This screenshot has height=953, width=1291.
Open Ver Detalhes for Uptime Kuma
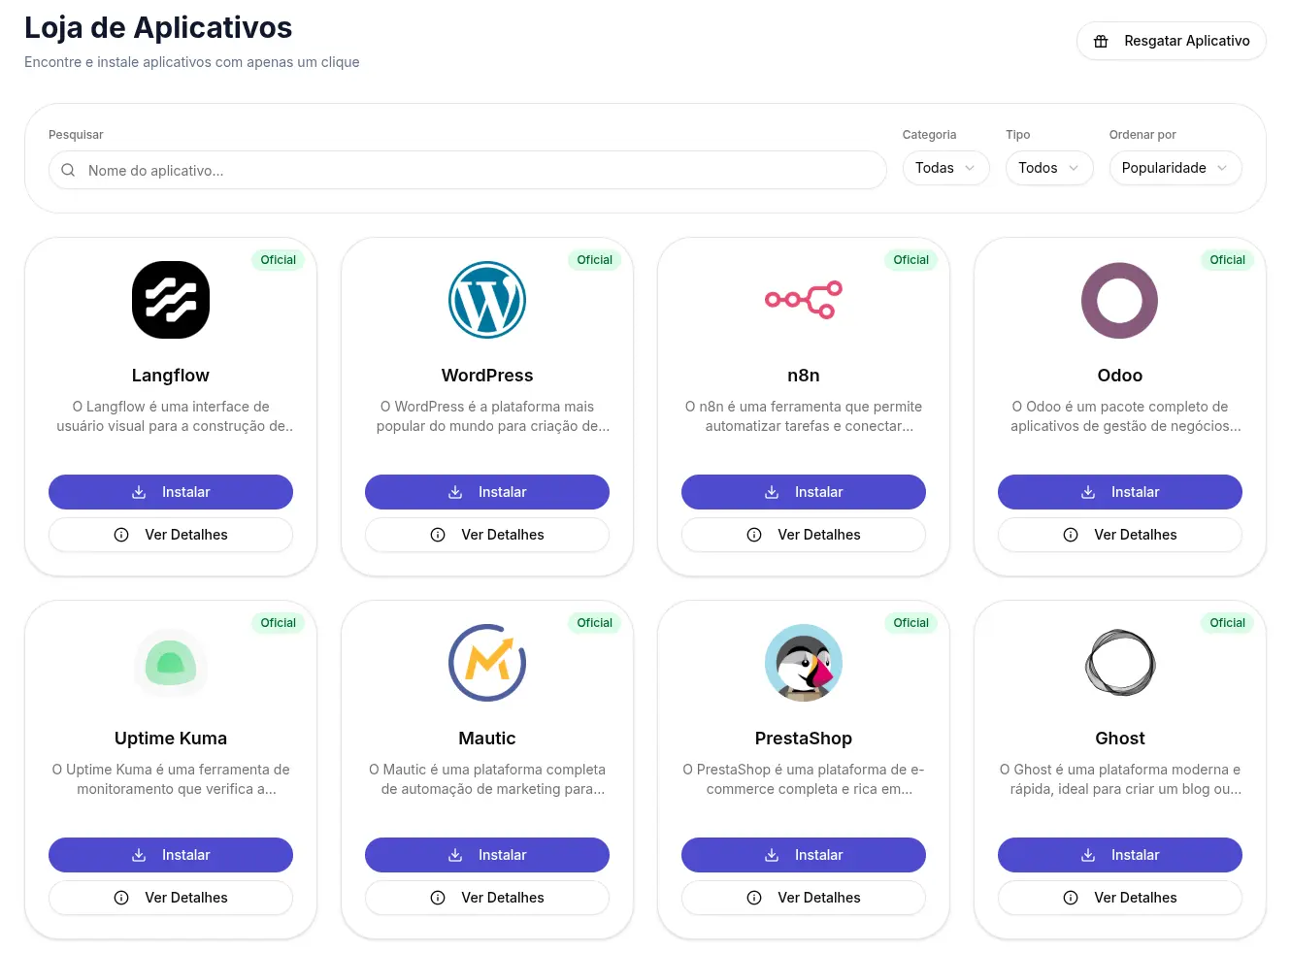pos(171,898)
